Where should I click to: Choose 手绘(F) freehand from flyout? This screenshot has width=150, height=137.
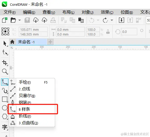32,82
